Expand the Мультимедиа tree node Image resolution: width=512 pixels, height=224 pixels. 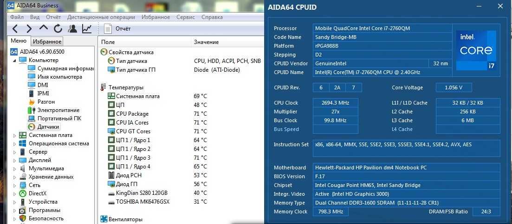[14, 168]
